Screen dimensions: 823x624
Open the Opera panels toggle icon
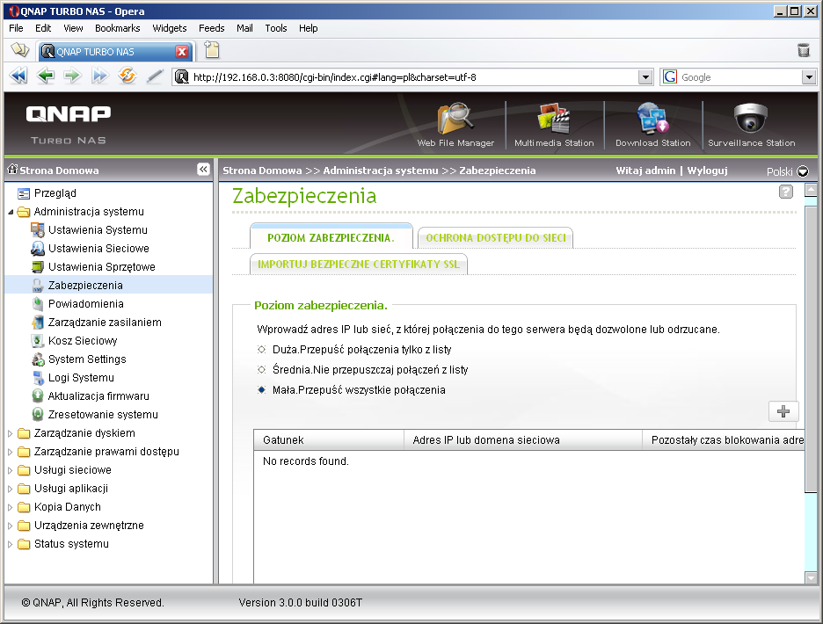point(20,50)
